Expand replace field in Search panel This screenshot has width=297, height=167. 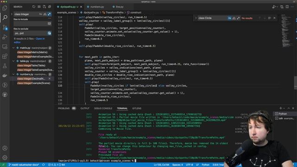pyautogui.click(x=12, y=14)
